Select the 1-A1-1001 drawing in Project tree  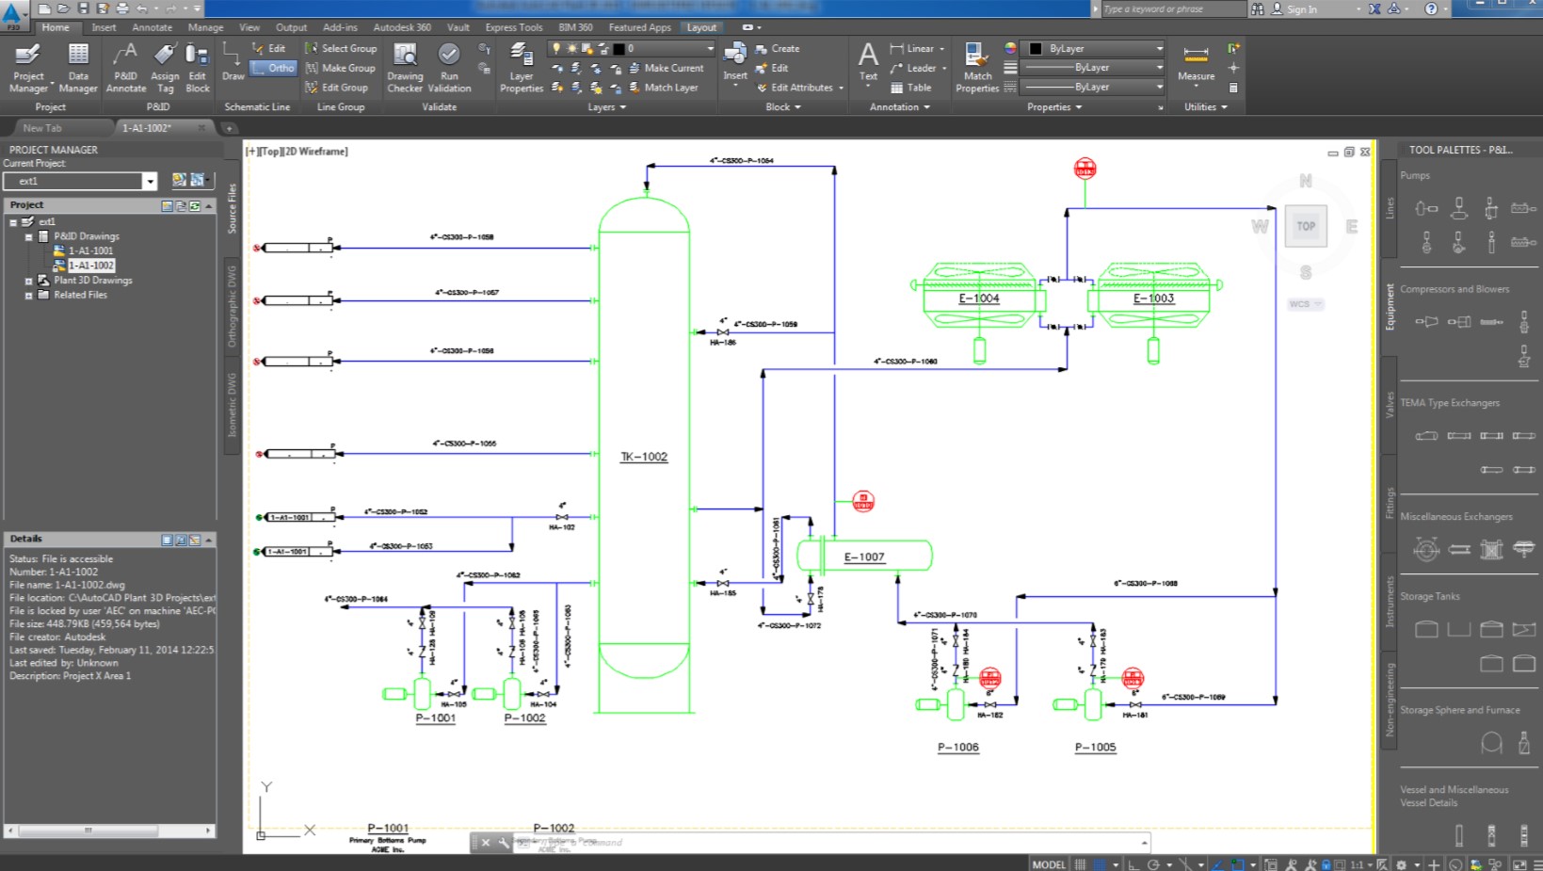(x=91, y=250)
